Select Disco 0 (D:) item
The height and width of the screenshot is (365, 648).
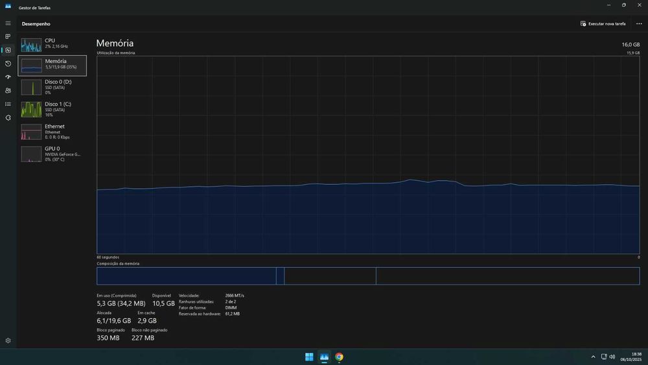(52, 87)
